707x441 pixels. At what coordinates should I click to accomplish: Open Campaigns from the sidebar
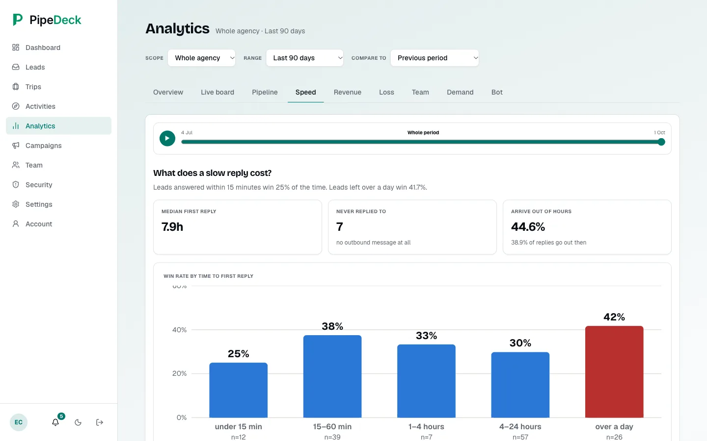pyautogui.click(x=59, y=146)
